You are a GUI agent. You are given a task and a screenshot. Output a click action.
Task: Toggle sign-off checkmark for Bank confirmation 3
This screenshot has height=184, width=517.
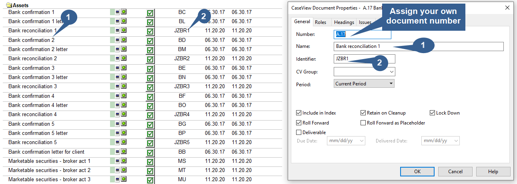tap(150, 69)
